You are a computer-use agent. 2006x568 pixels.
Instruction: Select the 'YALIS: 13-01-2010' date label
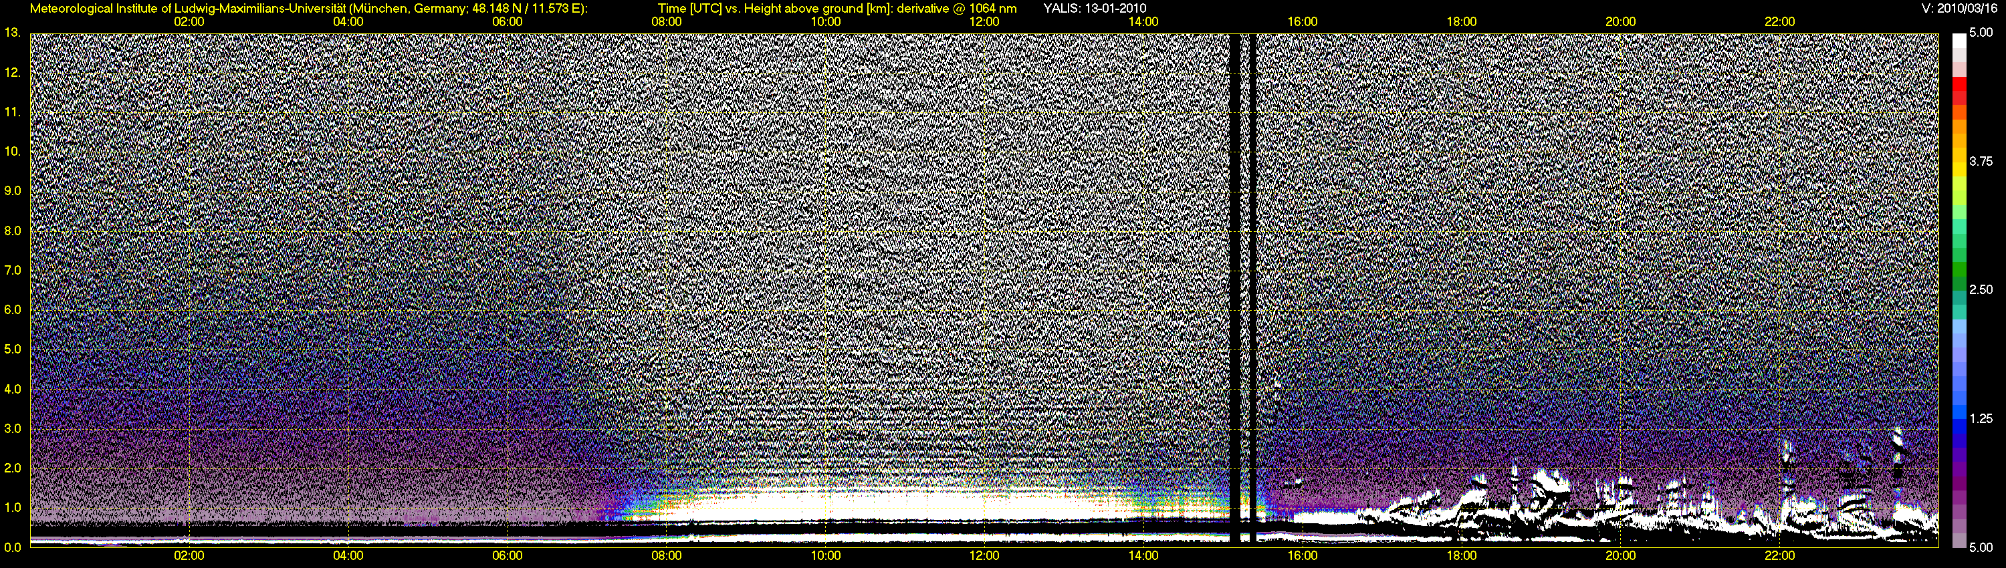1094,9
